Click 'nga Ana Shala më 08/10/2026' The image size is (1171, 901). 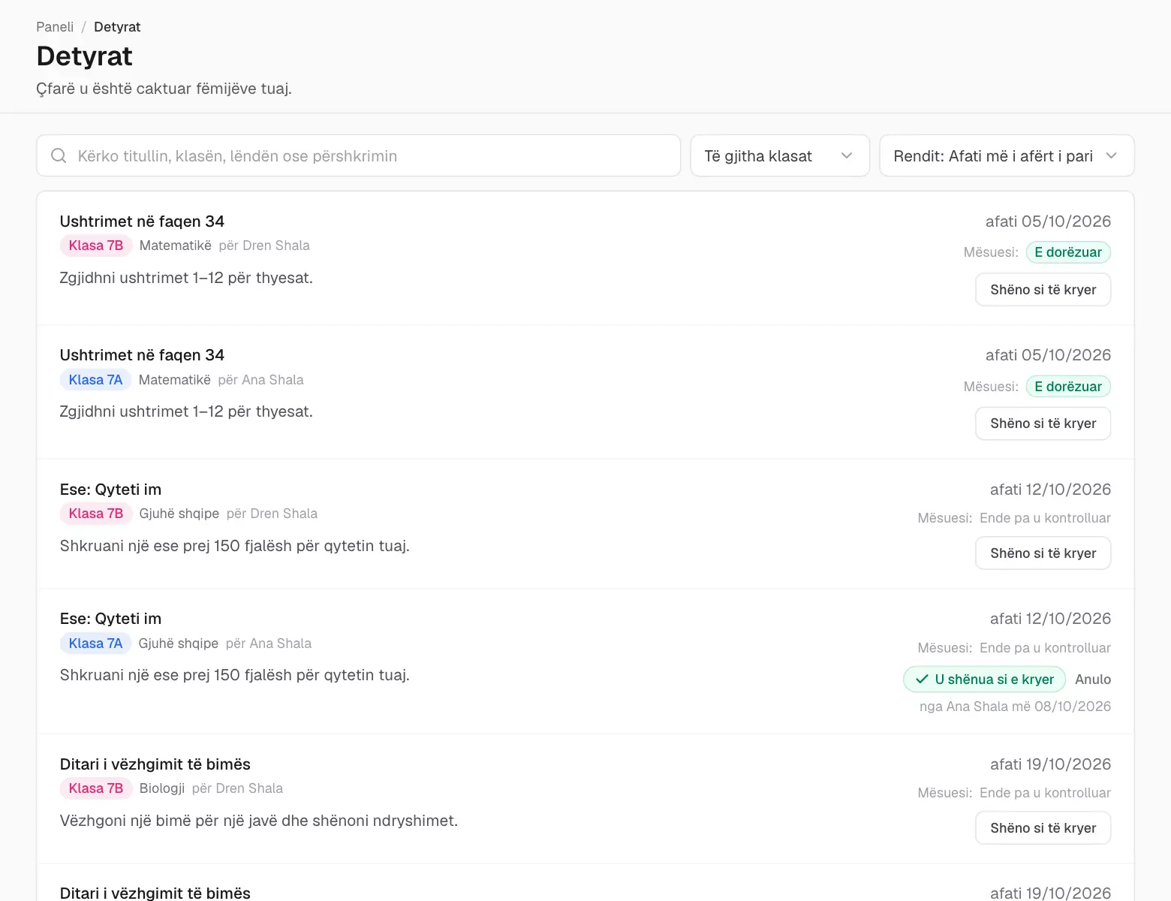(1015, 707)
